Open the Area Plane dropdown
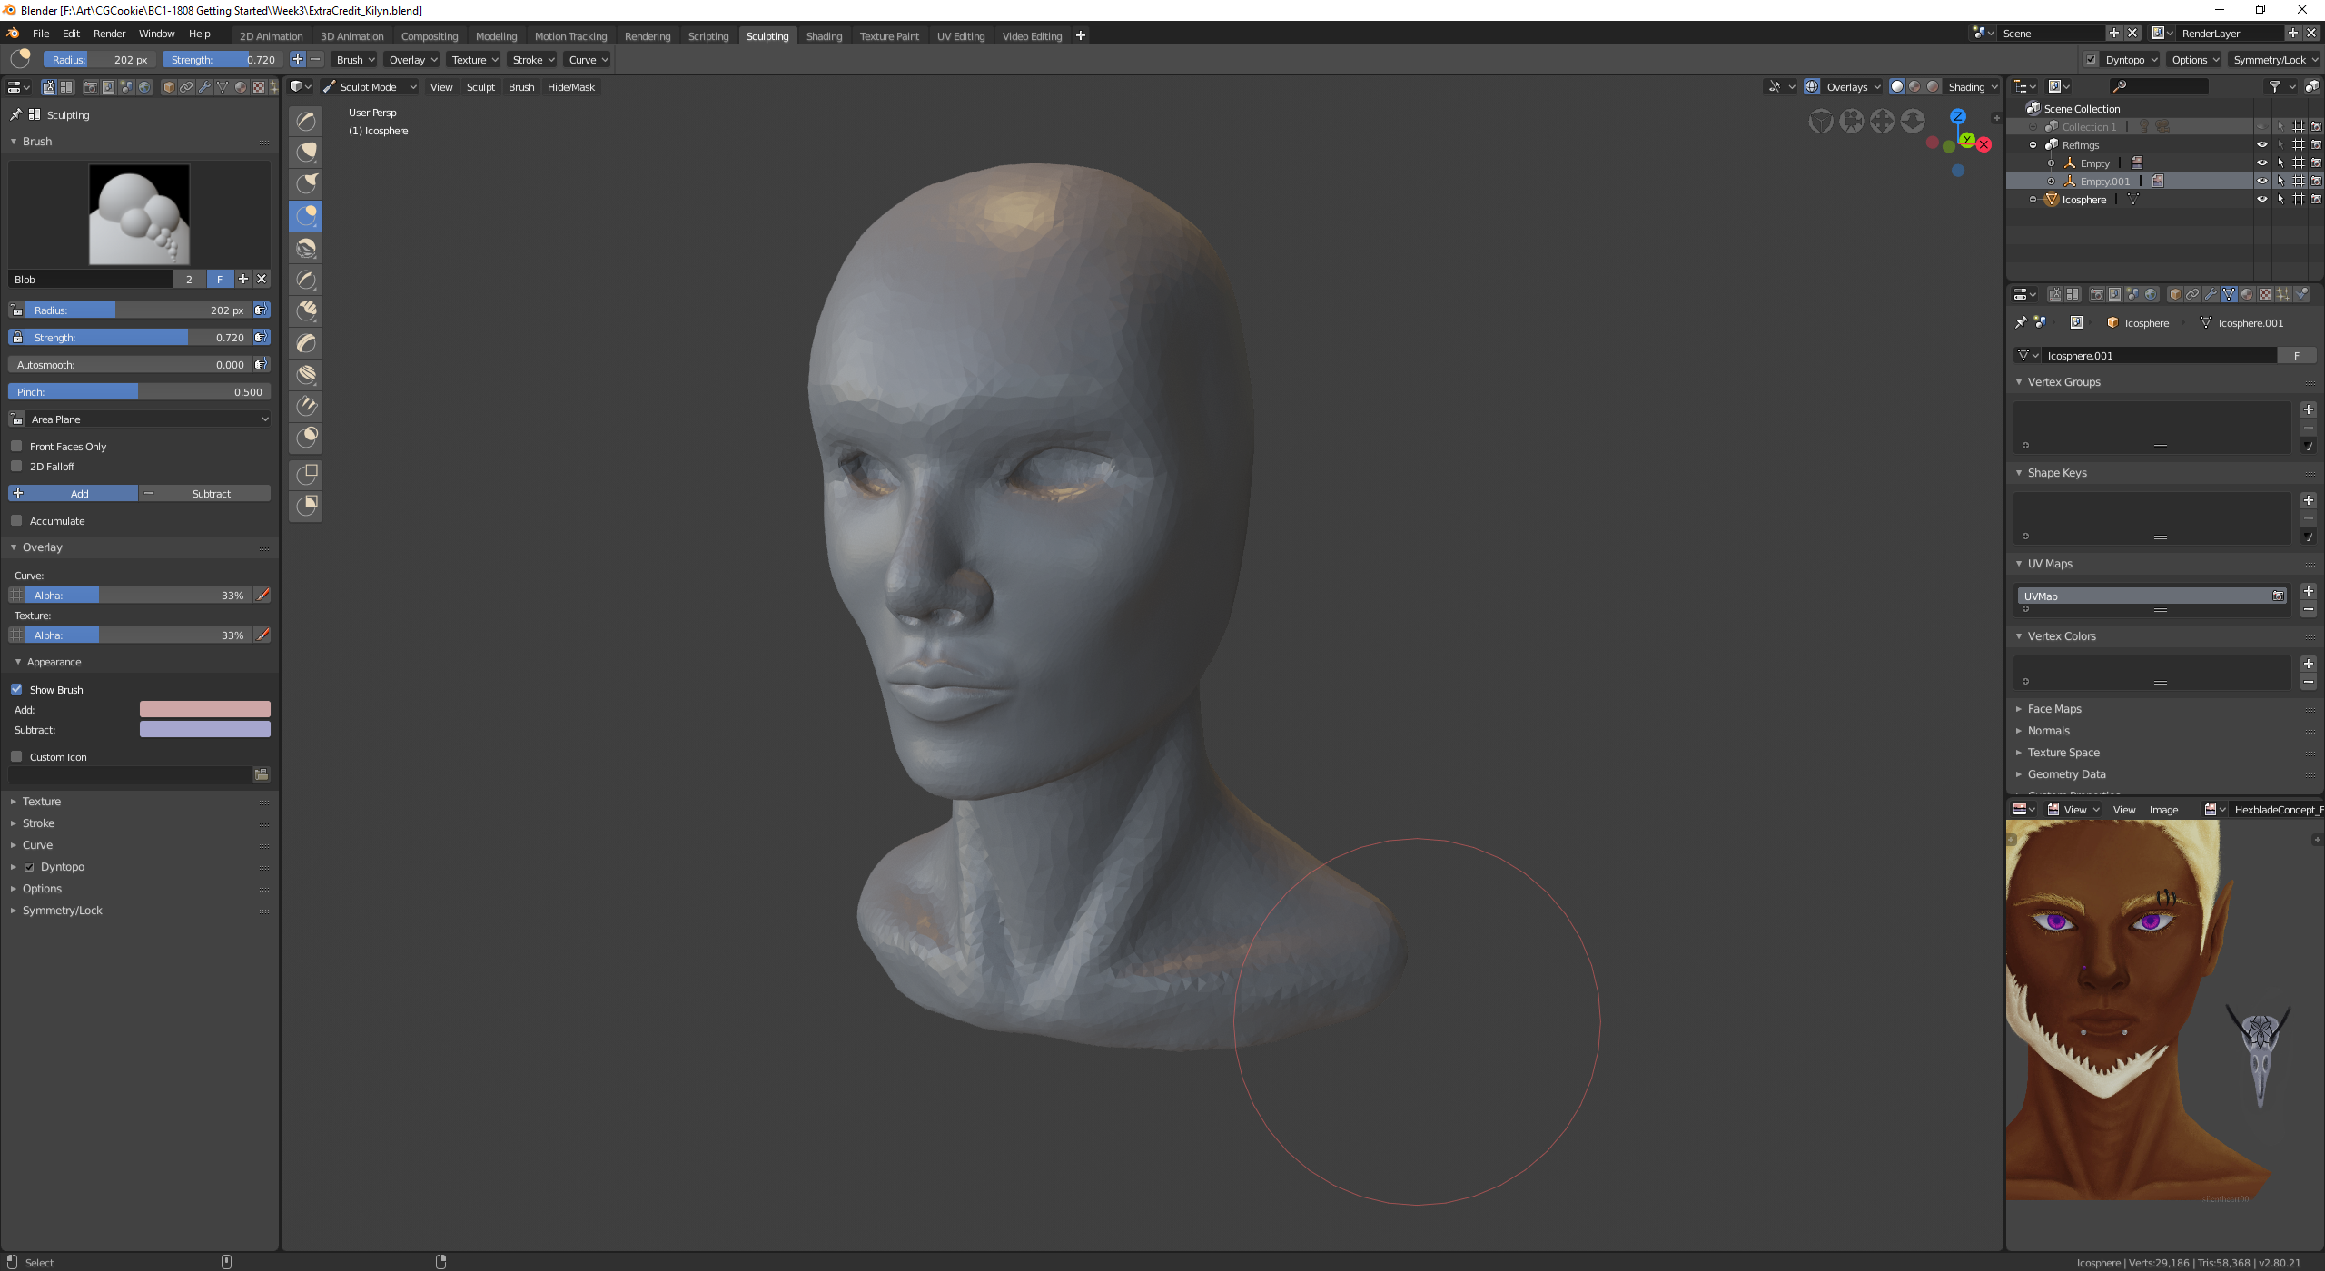Screen dimensions: 2325x1271 (x=141, y=419)
